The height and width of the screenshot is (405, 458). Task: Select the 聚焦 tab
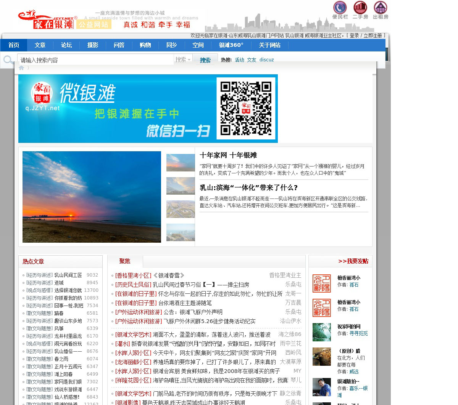[x=125, y=261]
